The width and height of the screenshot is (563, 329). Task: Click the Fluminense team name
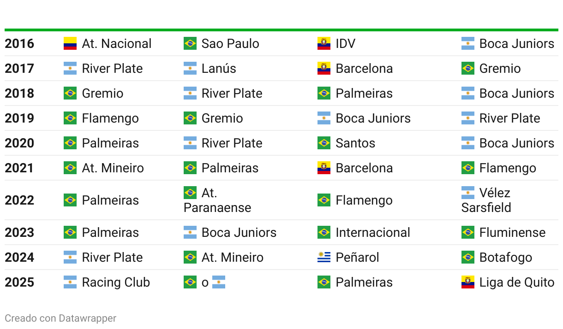pos(512,232)
